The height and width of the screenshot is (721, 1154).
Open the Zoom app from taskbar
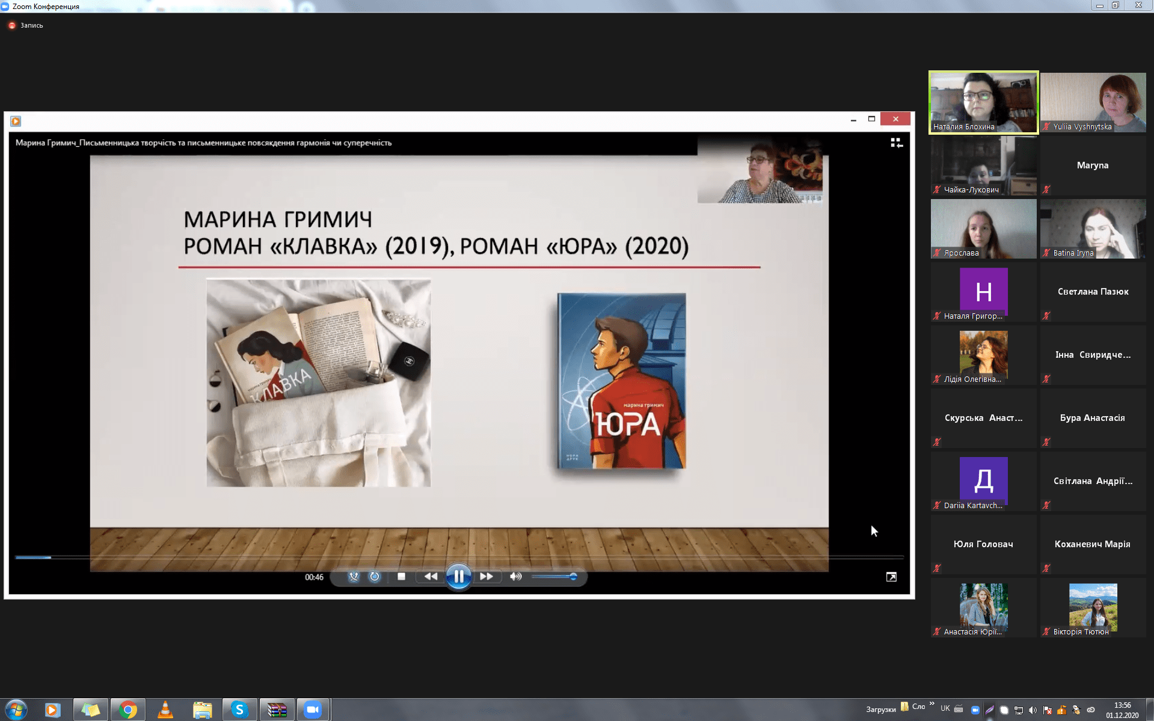click(x=313, y=710)
